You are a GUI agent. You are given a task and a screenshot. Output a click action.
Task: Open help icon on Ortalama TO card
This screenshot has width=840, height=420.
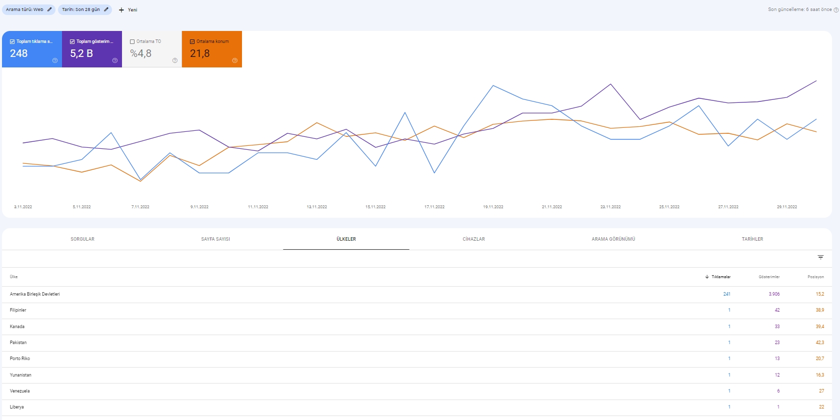[x=175, y=60]
